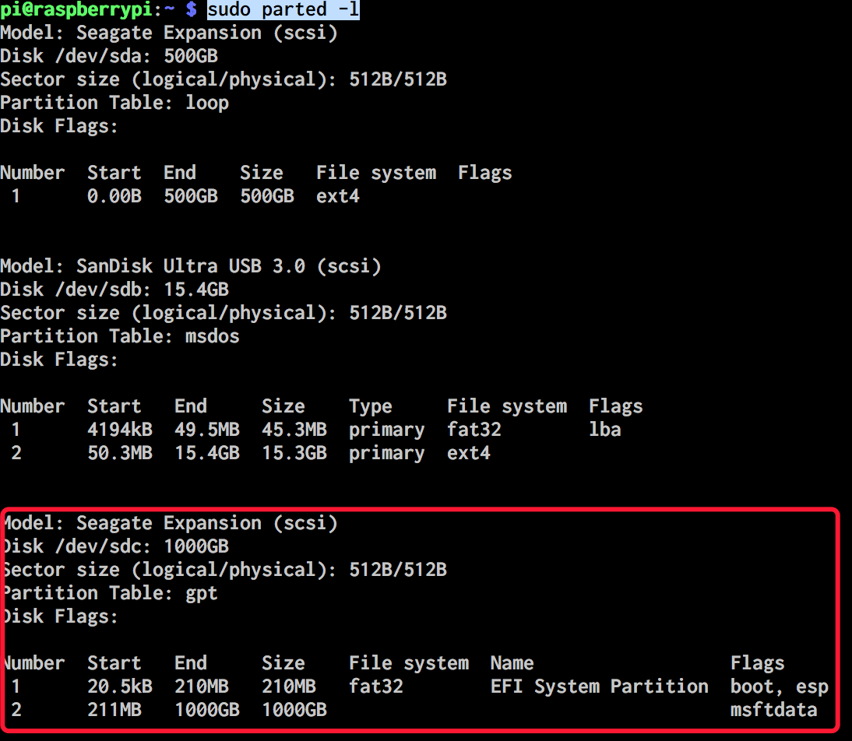Screen dimensions: 852x741
Task: Select the msftdata flag text
Action: [x=774, y=710]
